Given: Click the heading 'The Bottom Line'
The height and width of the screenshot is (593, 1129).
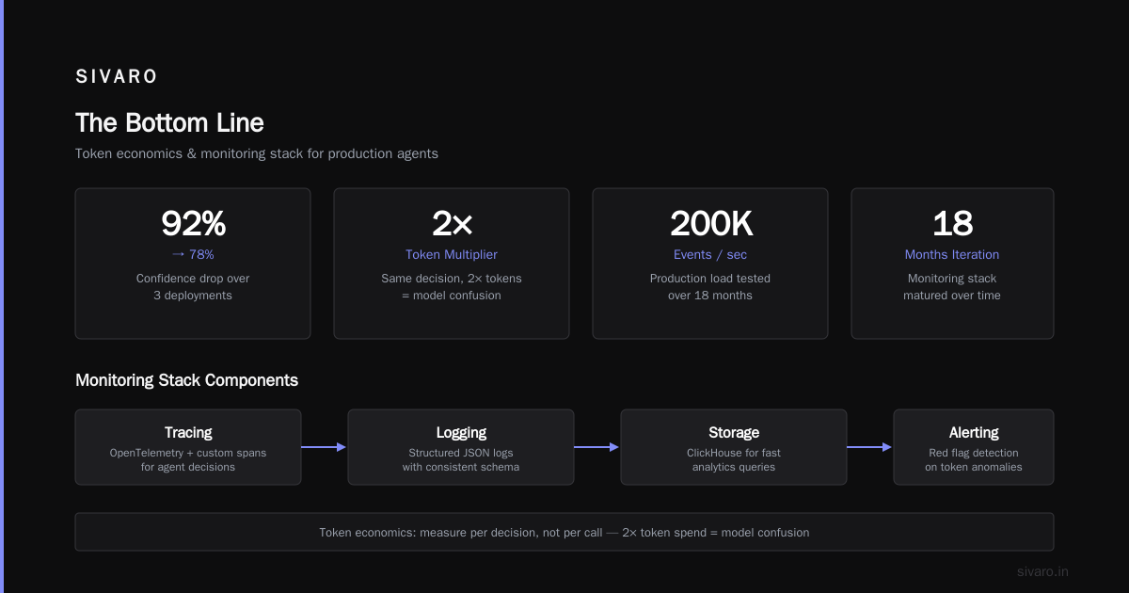Looking at the screenshot, I should [x=169, y=122].
